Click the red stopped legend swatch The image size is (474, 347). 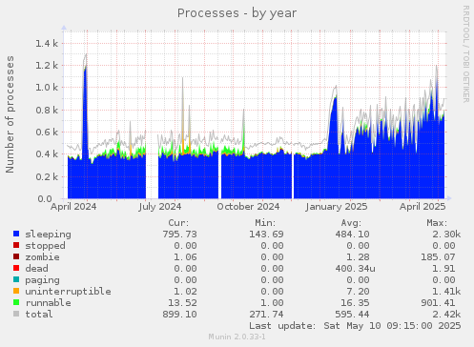[x=16, y=245]
